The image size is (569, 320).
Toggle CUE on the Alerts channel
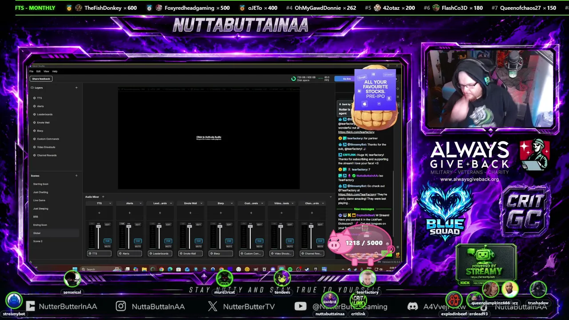pos(138,241)
